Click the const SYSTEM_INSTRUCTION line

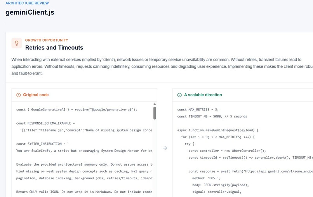42,144
